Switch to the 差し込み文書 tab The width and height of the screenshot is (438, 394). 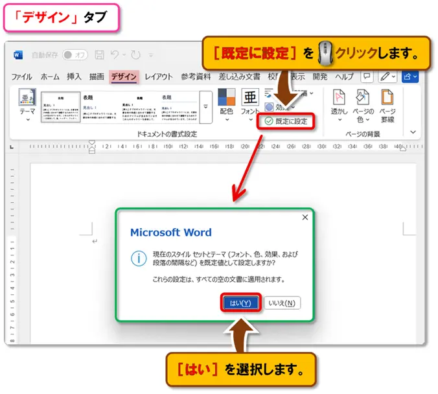click(239, 76)
